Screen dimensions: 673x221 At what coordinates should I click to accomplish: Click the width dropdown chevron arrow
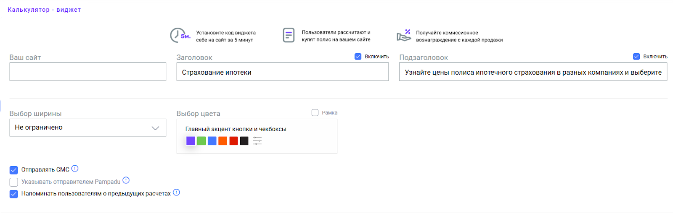(156, 128)
